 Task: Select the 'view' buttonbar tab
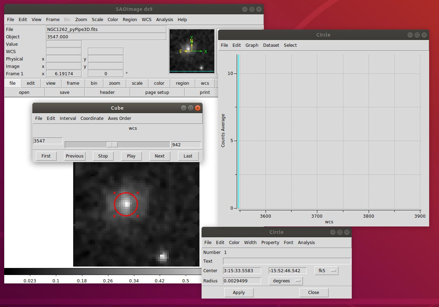[x=51, y=83]
